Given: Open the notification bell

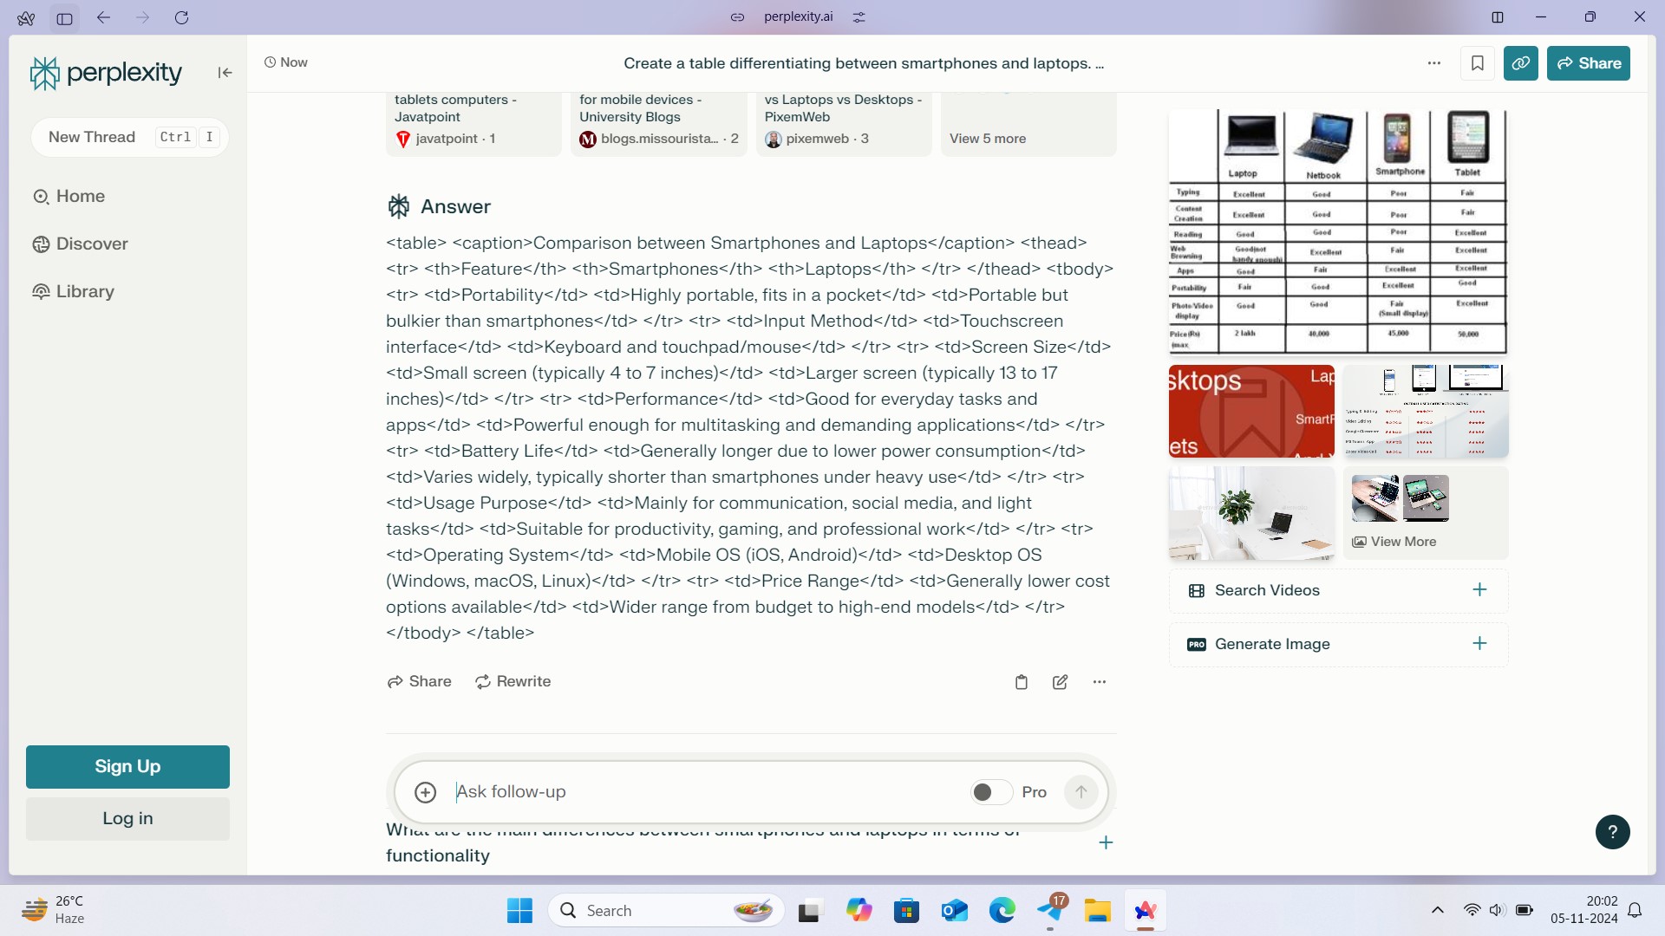Looking at the screenshot, I should click(1635, 910).
